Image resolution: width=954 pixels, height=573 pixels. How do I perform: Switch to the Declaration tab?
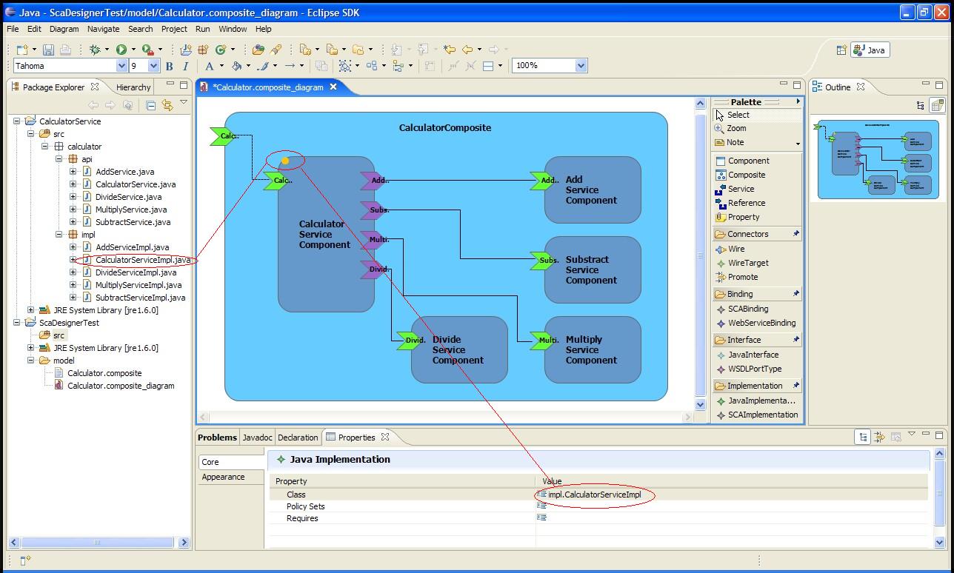coord(298,438)
